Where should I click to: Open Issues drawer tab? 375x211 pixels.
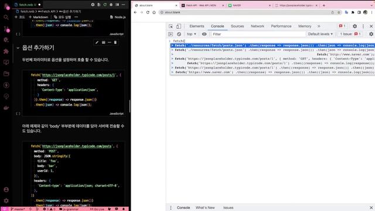point(228,207)
